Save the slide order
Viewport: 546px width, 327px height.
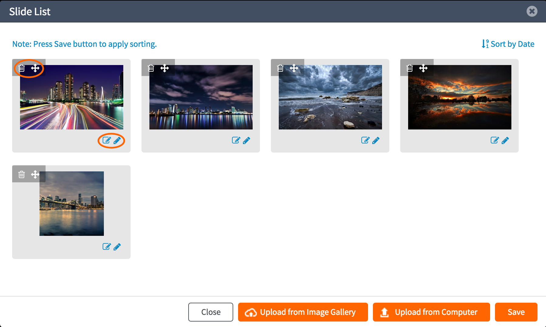516,312
